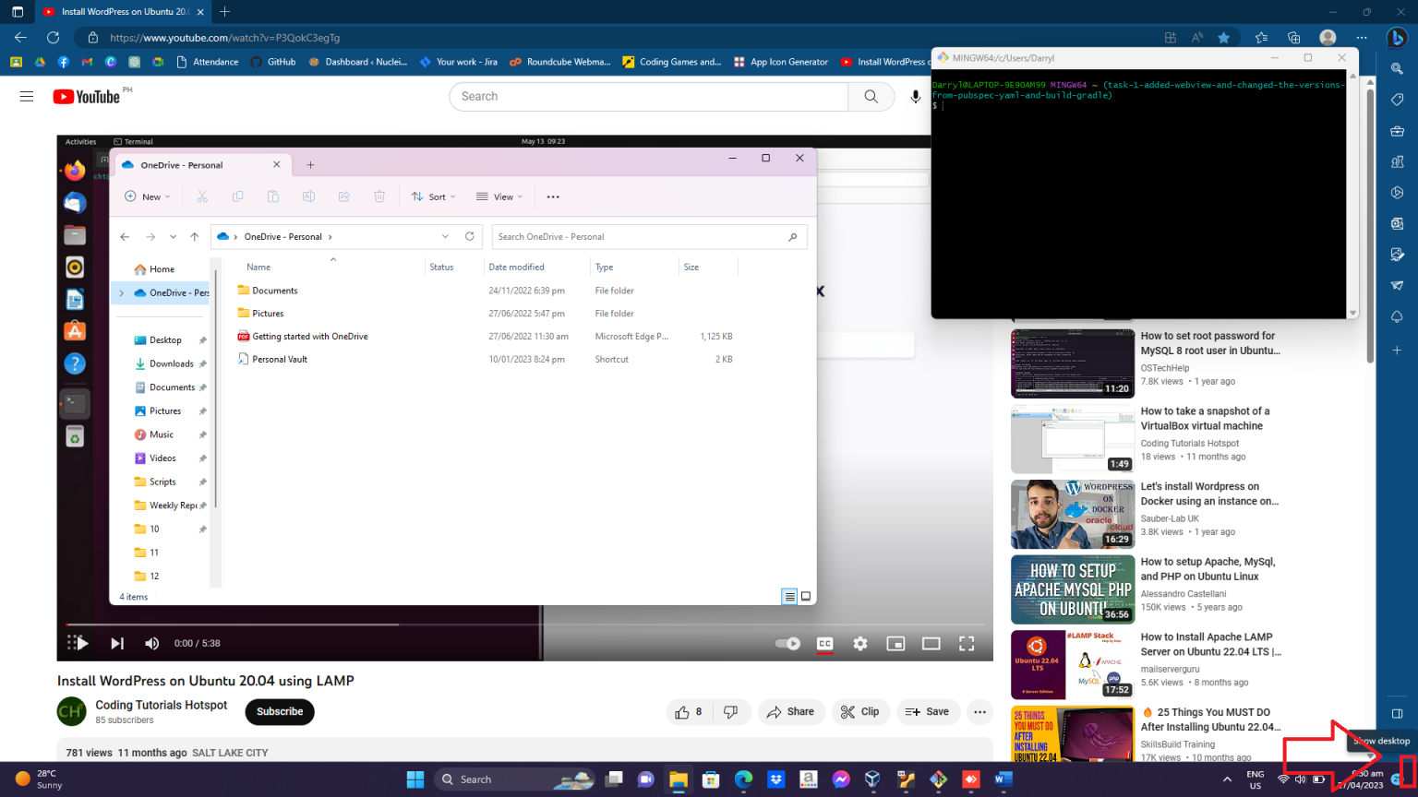Skip to next video in player
Viewport: 1418px width, 797px height.
click(117, 644)
